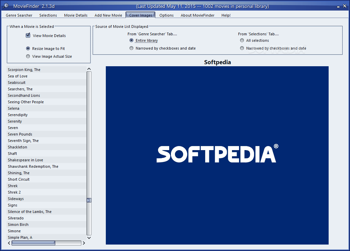
Task: Choose Entire library radio button
Action: click(132, 40)
